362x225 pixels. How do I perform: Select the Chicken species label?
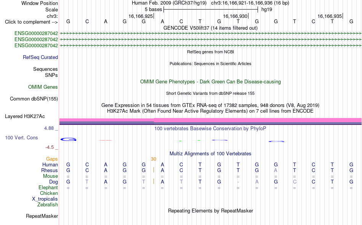tap(49, 193)
